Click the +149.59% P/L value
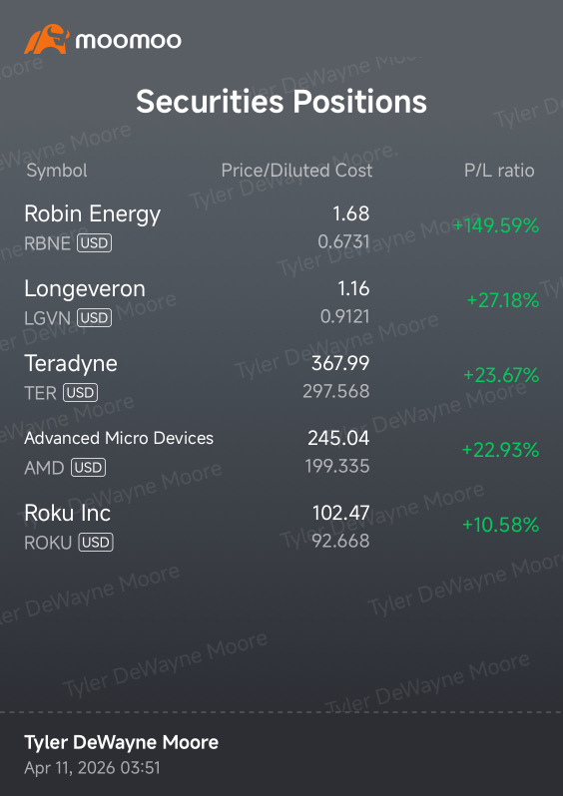 [x=495, y=225]
